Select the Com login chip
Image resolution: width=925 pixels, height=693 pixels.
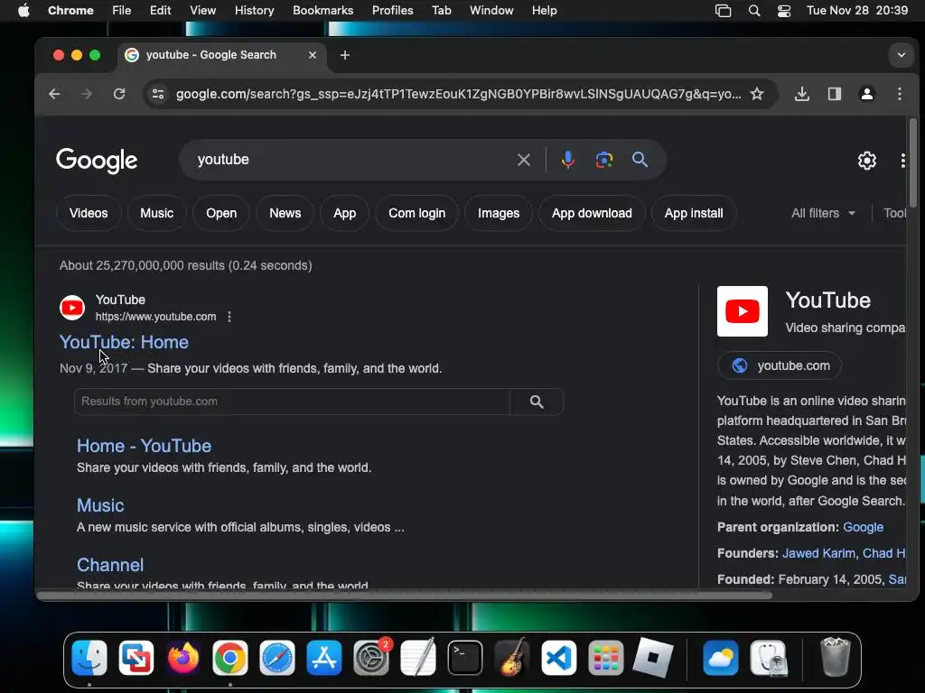tap(416, 213)
